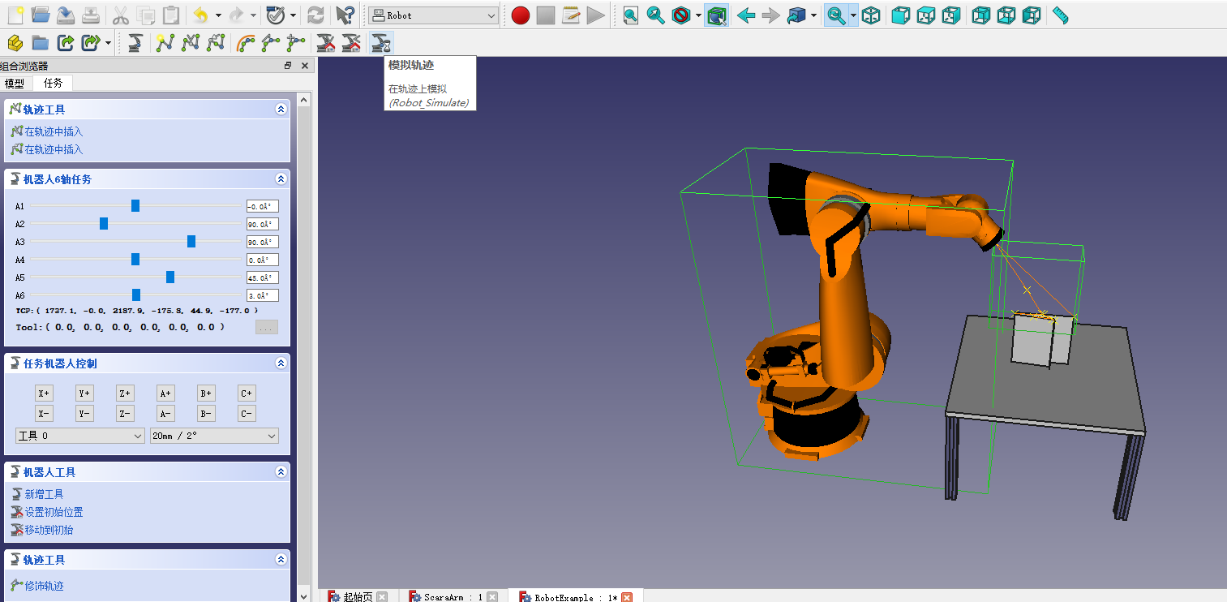The width and height of the screenshot is (1227, 602).
Task: Click the Paste clipboard icon
Action: pos(171,15)
